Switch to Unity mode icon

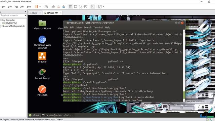86,7
